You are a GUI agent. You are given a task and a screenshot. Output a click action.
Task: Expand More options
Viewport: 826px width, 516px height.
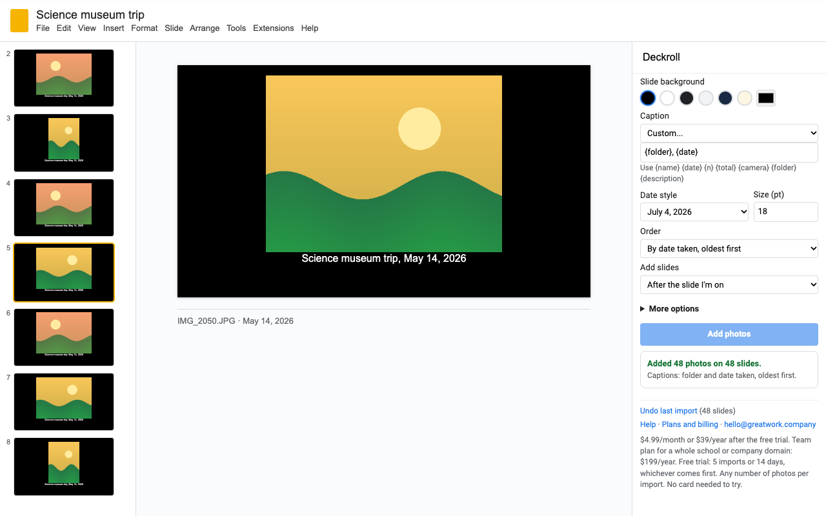670,309
